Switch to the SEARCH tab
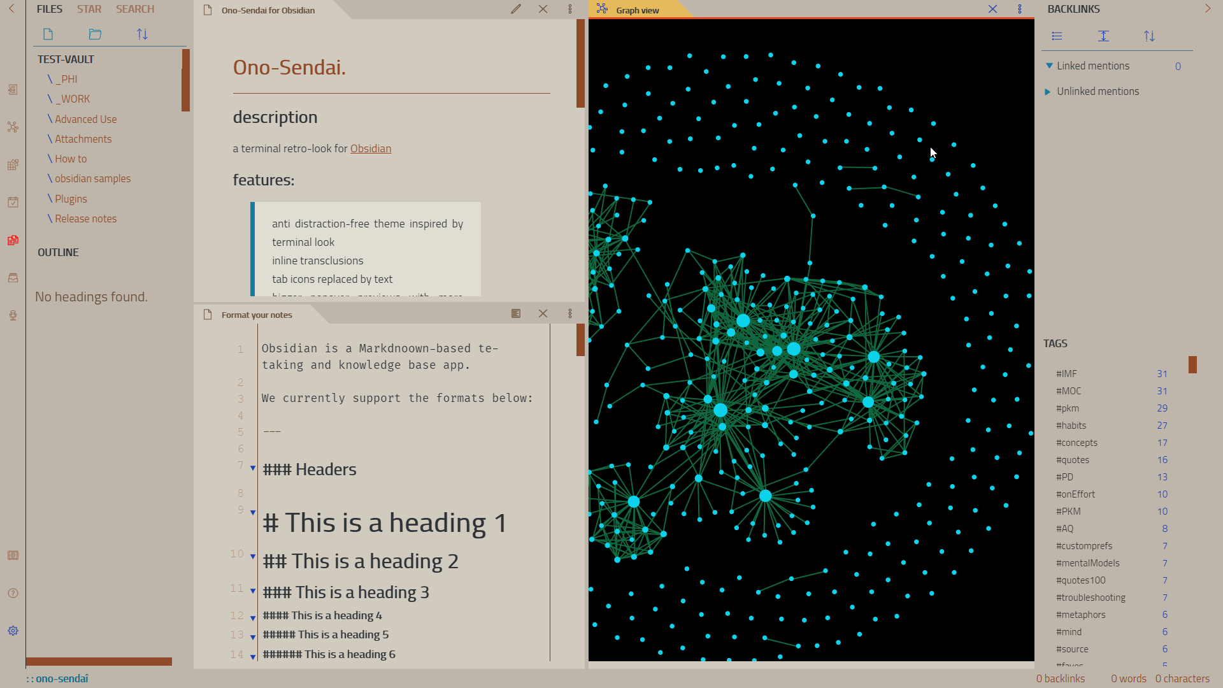Screen dimensions: 1223x688 point(135,10)
